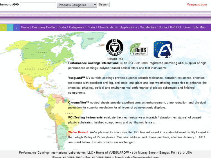
Task: Open the Products Categories dropdown
Action: pyautogui.click(x=77, y=5)
